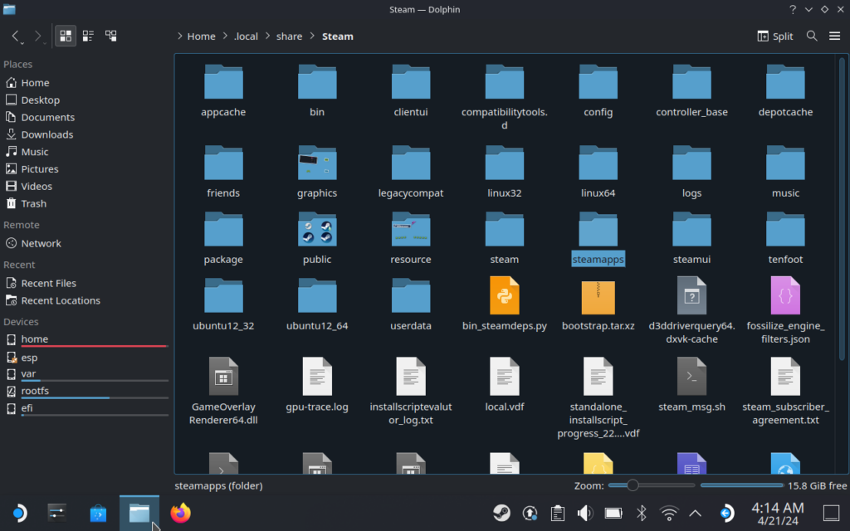The width and height of the screenshot is (850, 531).
Task: Select GameOverlayRenderer64.dll file
Action: pyautogui.click(x=223, y=392)
